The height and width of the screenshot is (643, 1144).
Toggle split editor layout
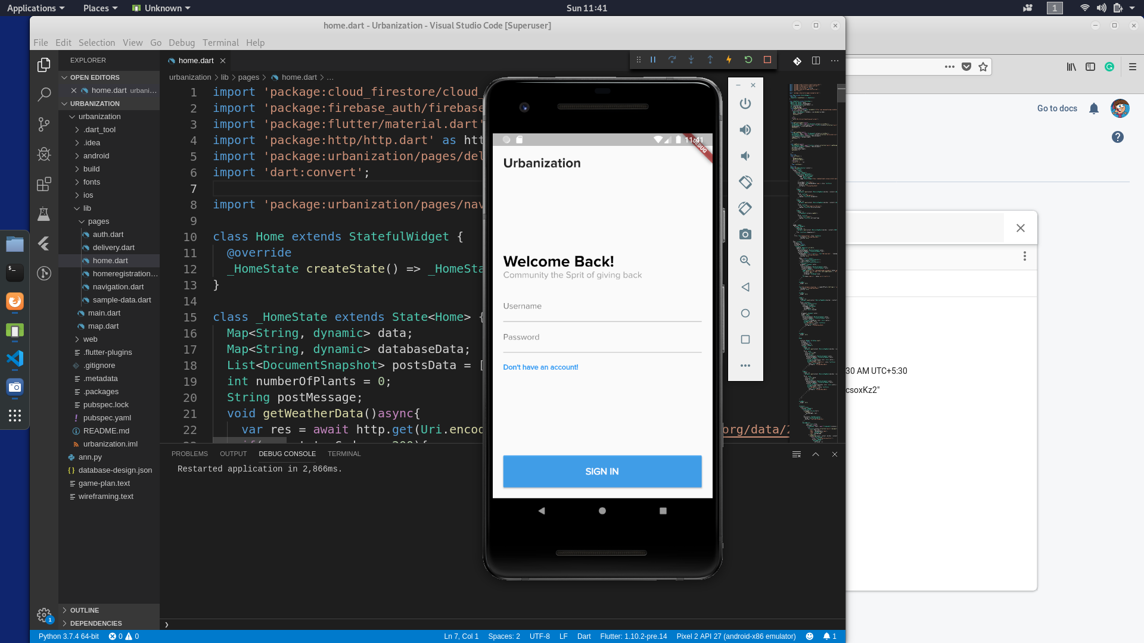(x=816, y=61)
